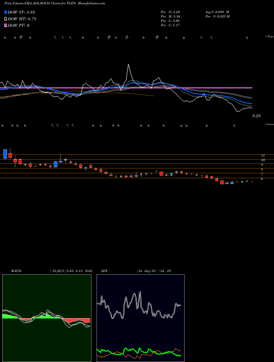The height and width of the screenshot is (362, 274).
Task: Click the '<Lows' label at right edge
Action: 270,124
